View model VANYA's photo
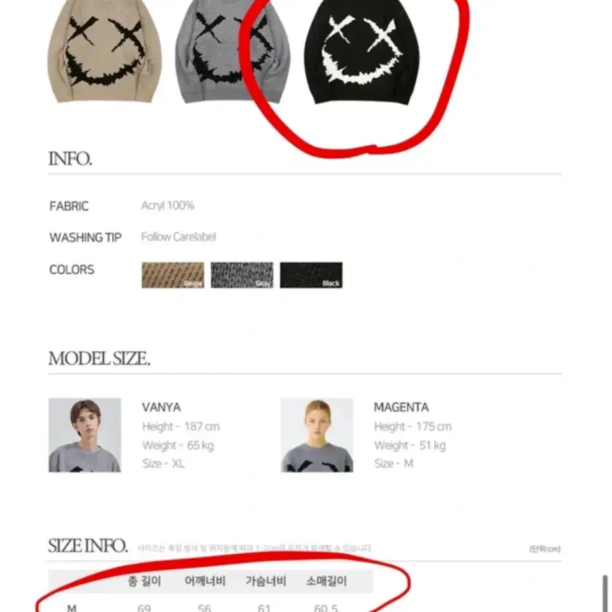612x612 pixels. click(x=85, y=435)
